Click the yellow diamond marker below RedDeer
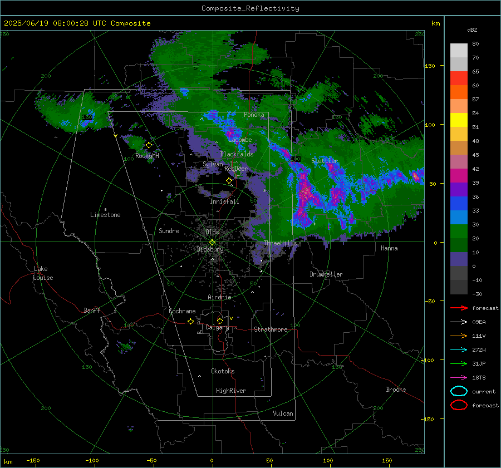This screenshot has width=501, height=468. coord(229,180)
